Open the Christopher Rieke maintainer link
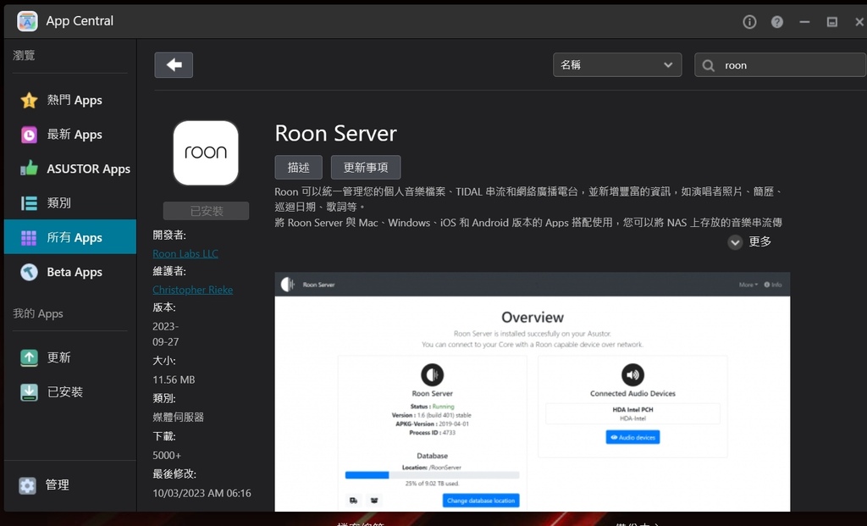This screenshot has height=526, width=867. point(192,290)
